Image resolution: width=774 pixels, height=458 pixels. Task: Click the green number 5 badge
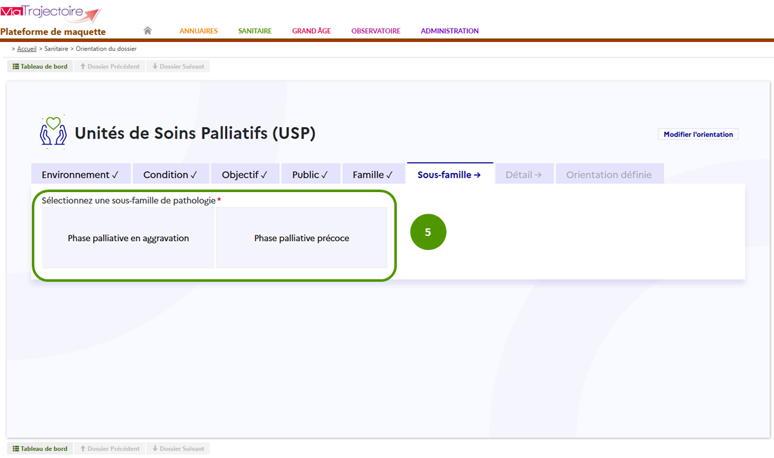tap(428, 232)
